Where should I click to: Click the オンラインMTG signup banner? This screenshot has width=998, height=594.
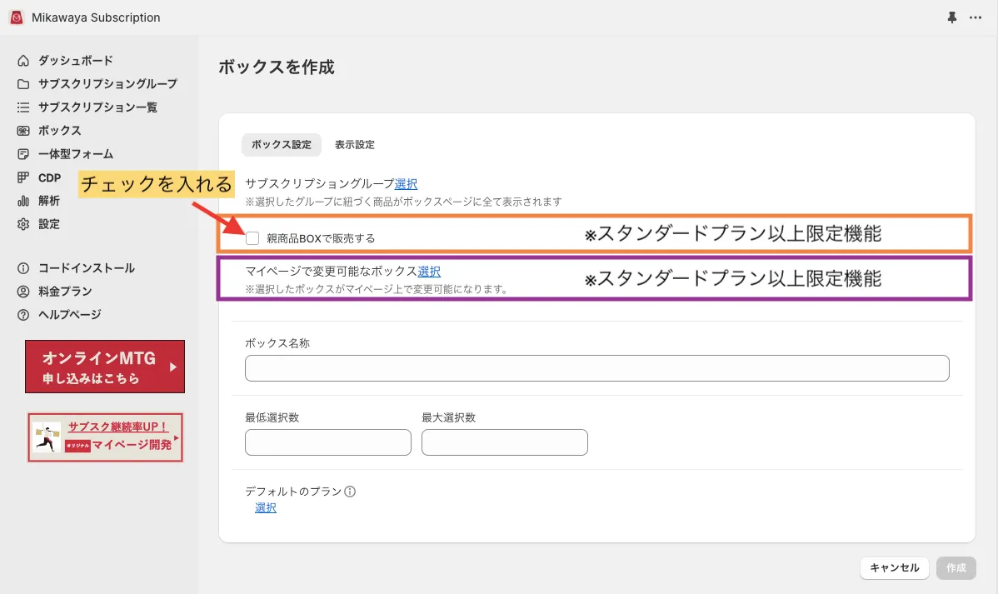pyautogui.click(x=105, y=367)
